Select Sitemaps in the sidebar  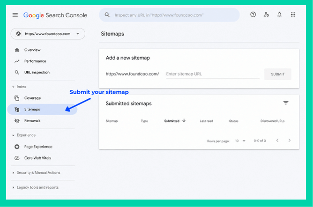point(42,109)
